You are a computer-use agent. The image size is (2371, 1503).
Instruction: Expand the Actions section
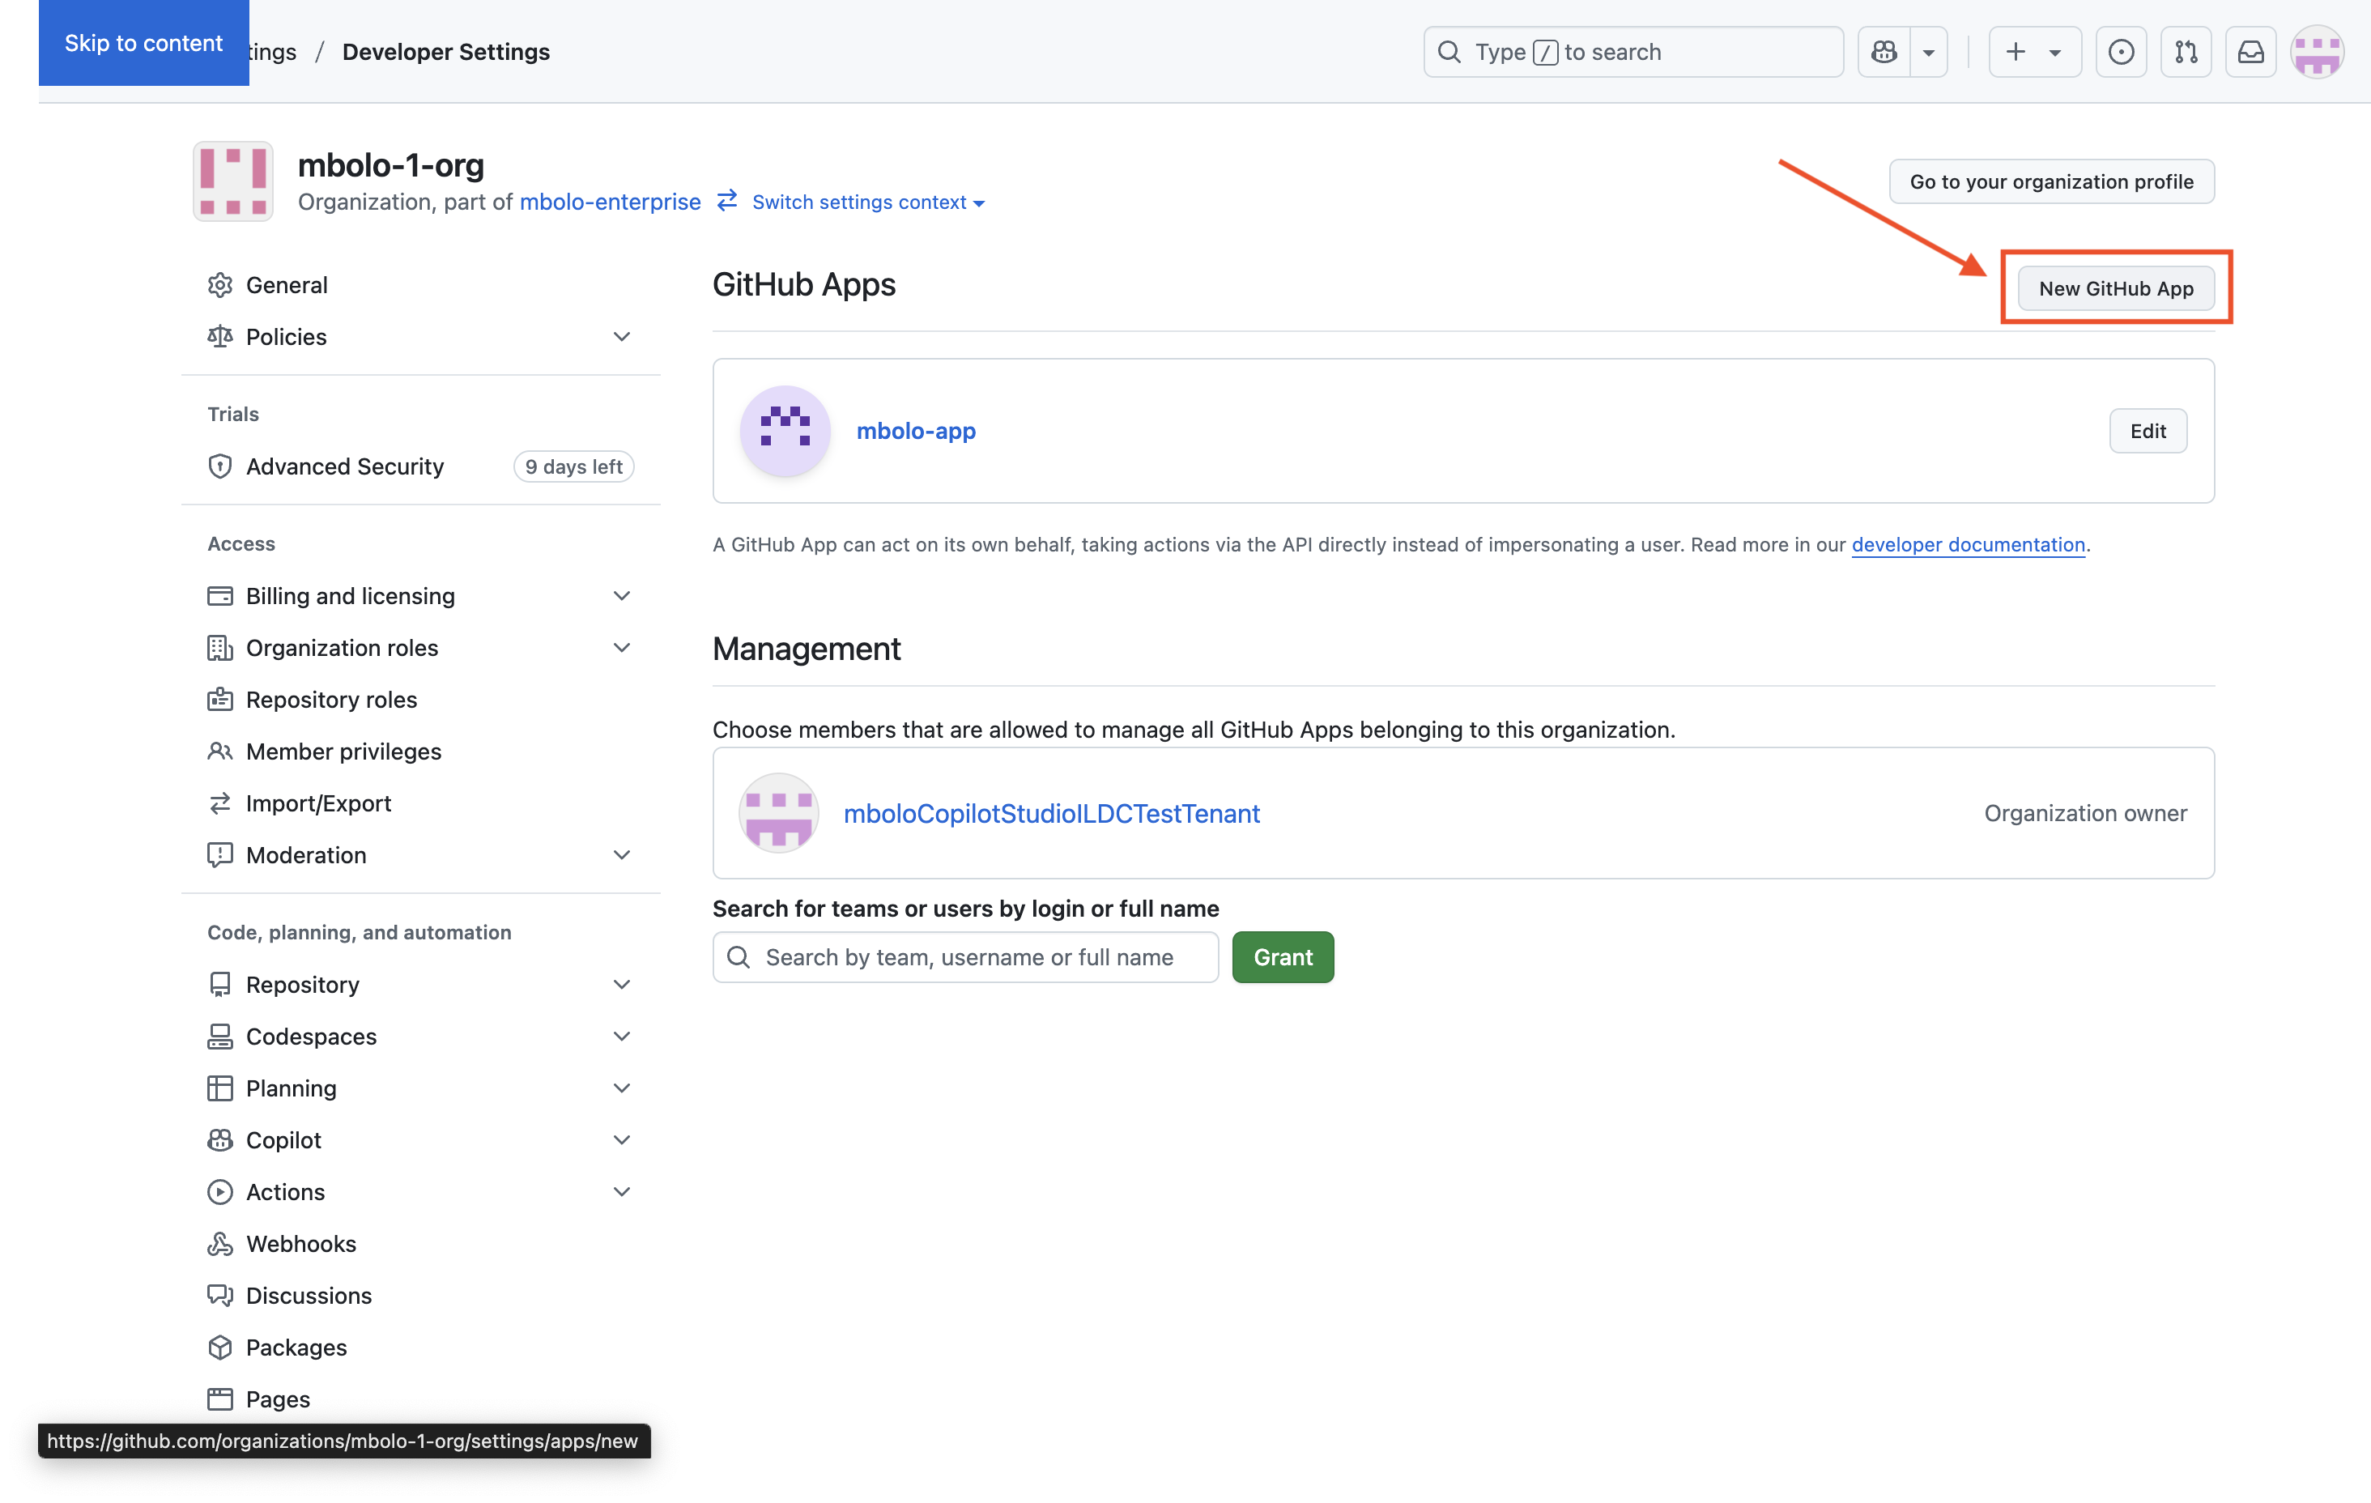621,1190
